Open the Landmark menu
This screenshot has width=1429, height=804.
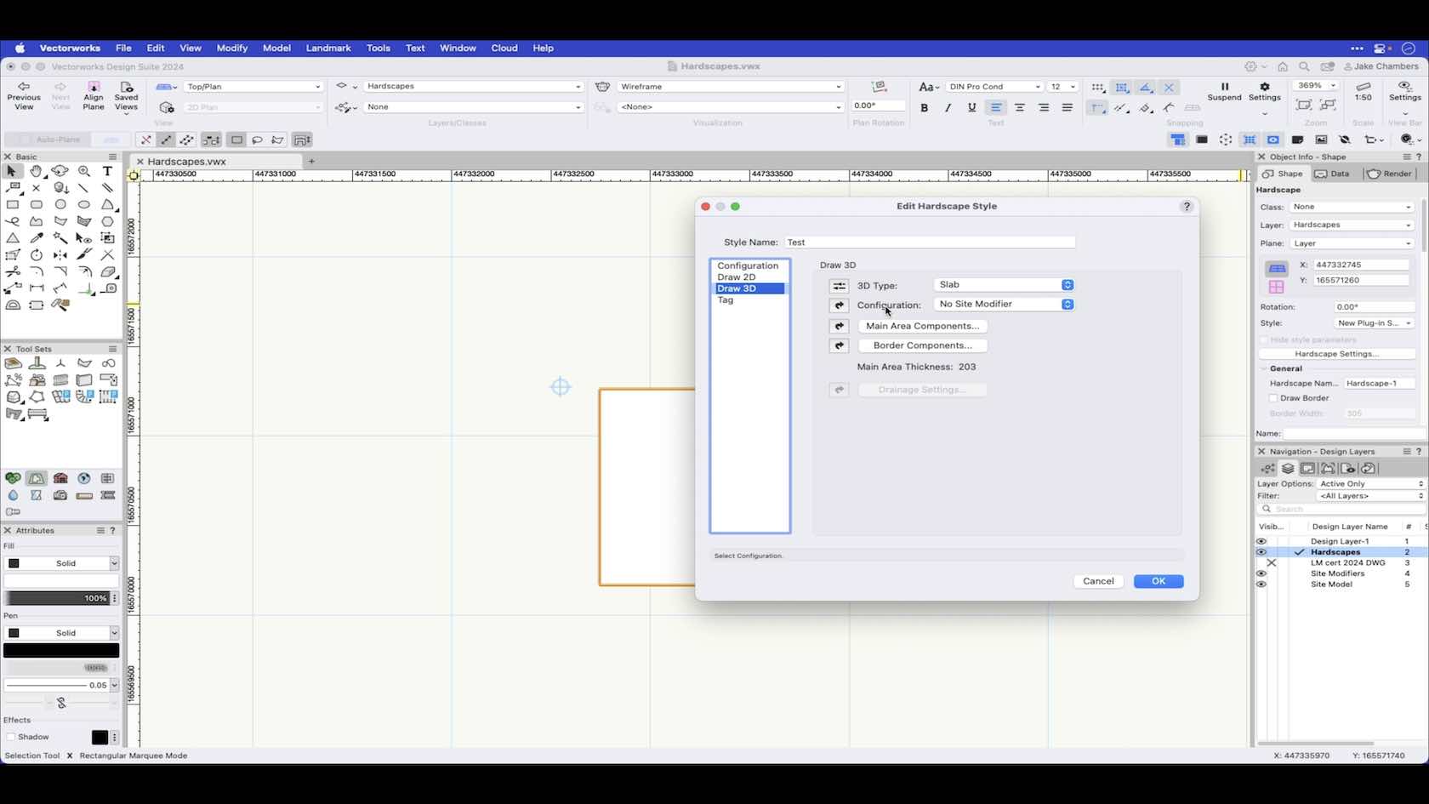[328, 48]
